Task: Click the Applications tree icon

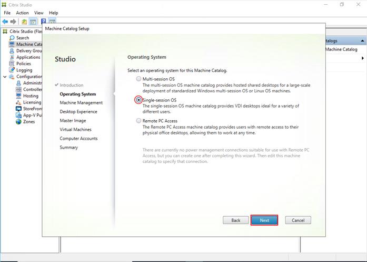Action: click(12, 57)
